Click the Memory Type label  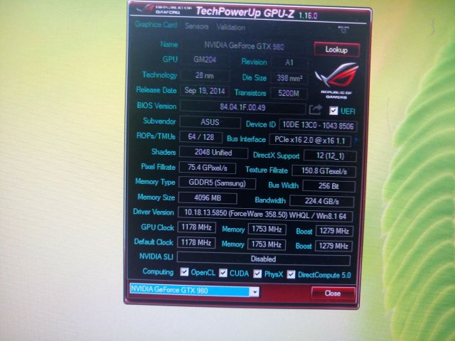(x=155, y=182)
